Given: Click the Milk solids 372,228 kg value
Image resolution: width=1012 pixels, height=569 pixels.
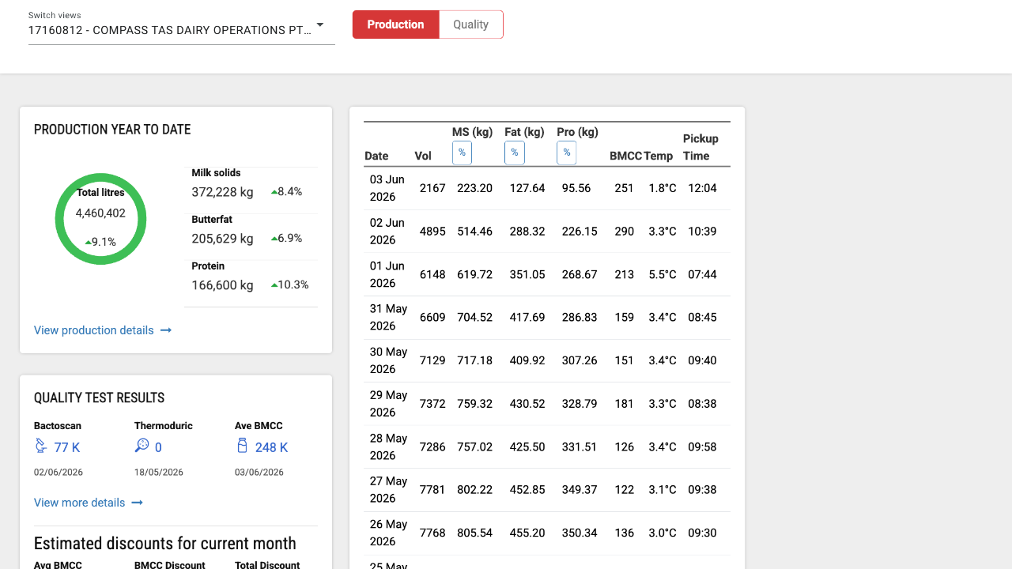Looking at the screenshot, I should tap(222, 192).
